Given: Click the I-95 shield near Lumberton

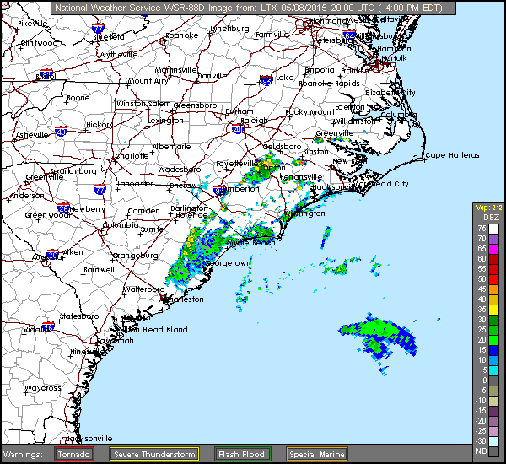Looking at the screenshot, I should point(220,191).
